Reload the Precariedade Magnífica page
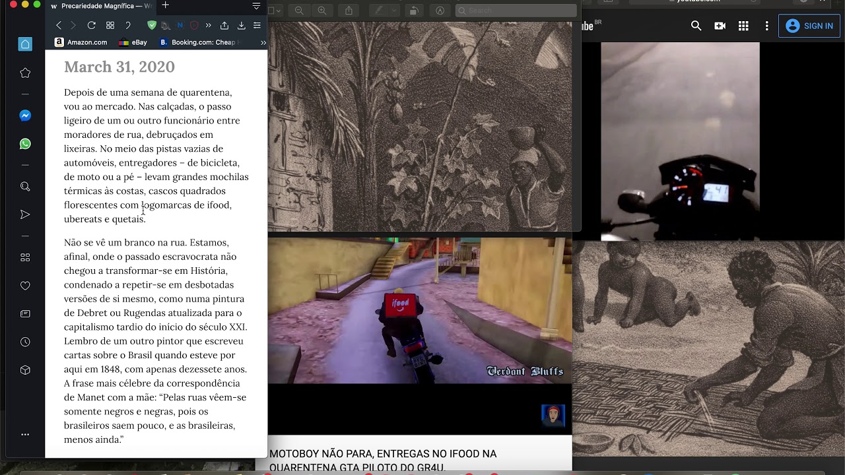This screenshot has height=475, width=845. pyautogui.click(x=92, y=25)
